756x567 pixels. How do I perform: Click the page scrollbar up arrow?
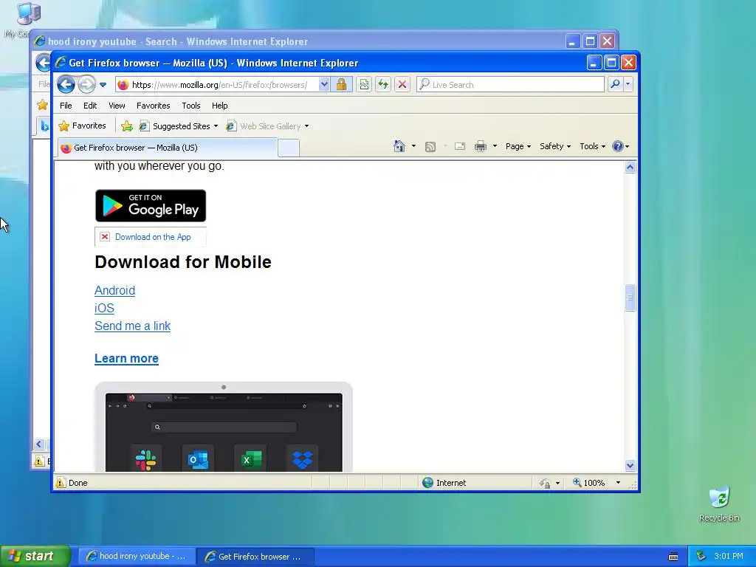630,168
